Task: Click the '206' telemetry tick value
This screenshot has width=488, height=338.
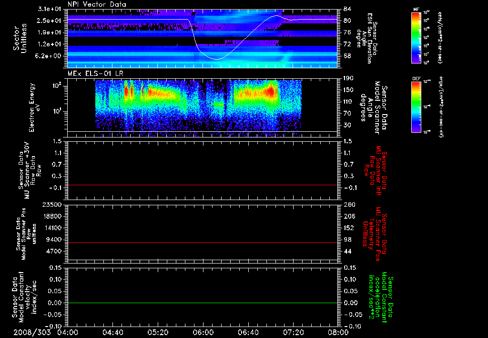Action: click(349, 216)
